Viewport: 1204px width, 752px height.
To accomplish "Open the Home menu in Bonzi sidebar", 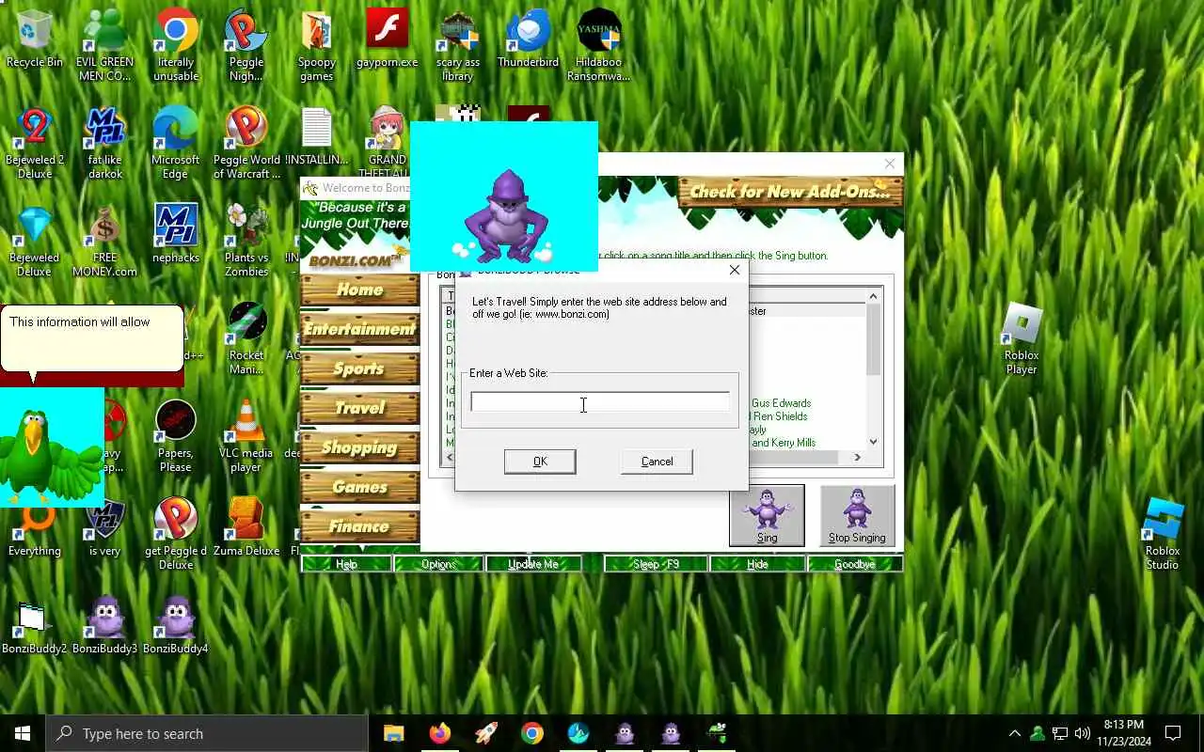I will coord(360,290).
